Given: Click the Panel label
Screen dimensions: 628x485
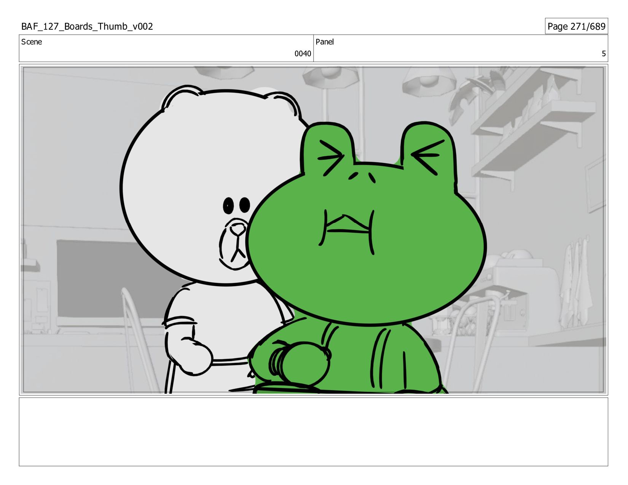Looking at the screenshot, I should coord(325,42).
